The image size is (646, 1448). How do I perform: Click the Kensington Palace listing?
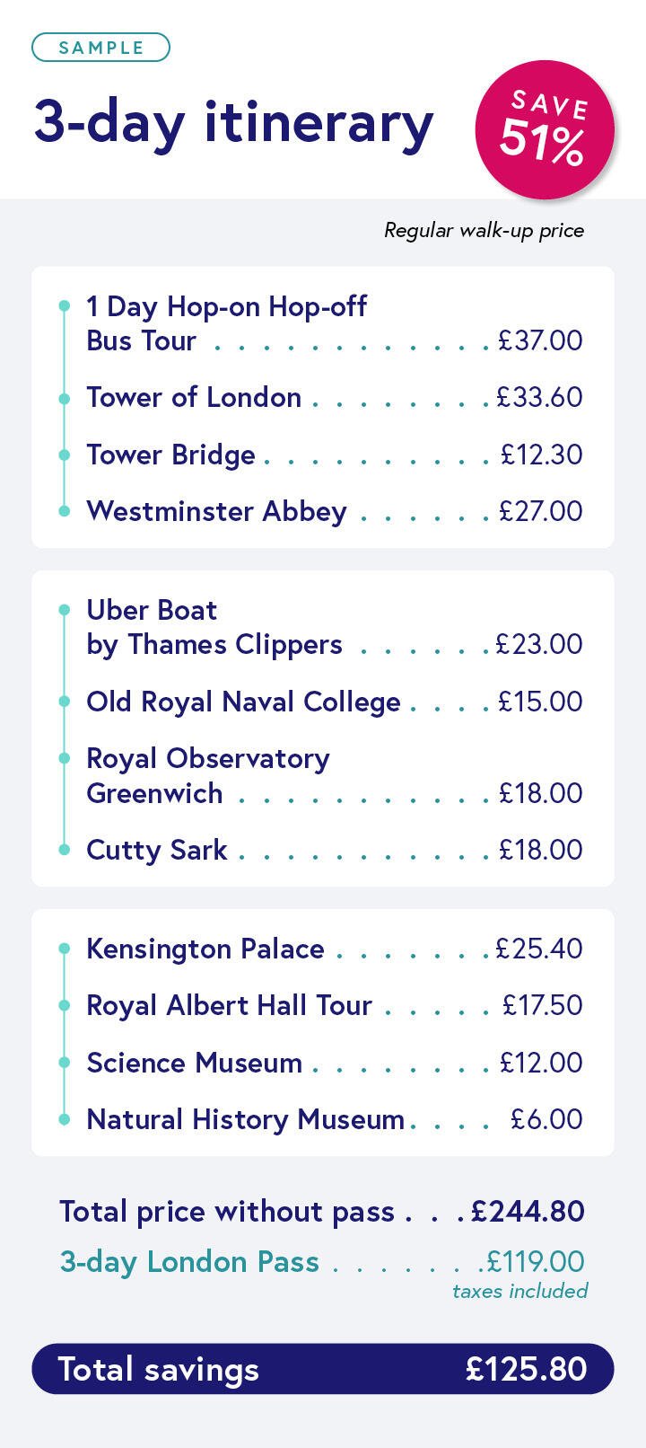tap(205, 949)
